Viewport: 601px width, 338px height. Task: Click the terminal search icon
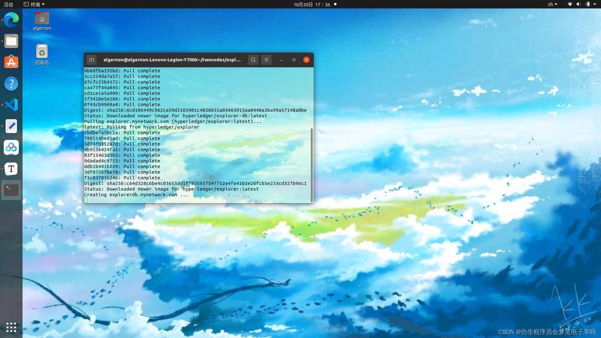(253, 60)
